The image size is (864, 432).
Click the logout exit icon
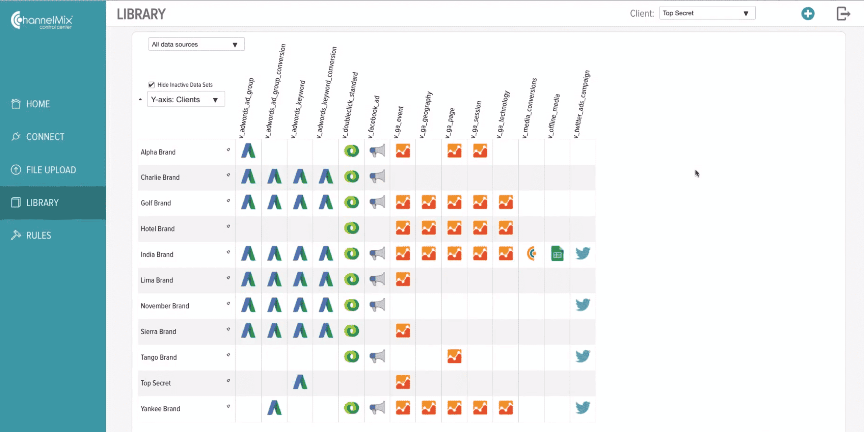843,13
